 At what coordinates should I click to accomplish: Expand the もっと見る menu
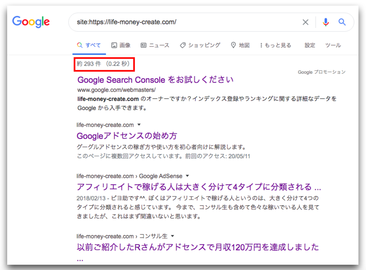point(276,45)
